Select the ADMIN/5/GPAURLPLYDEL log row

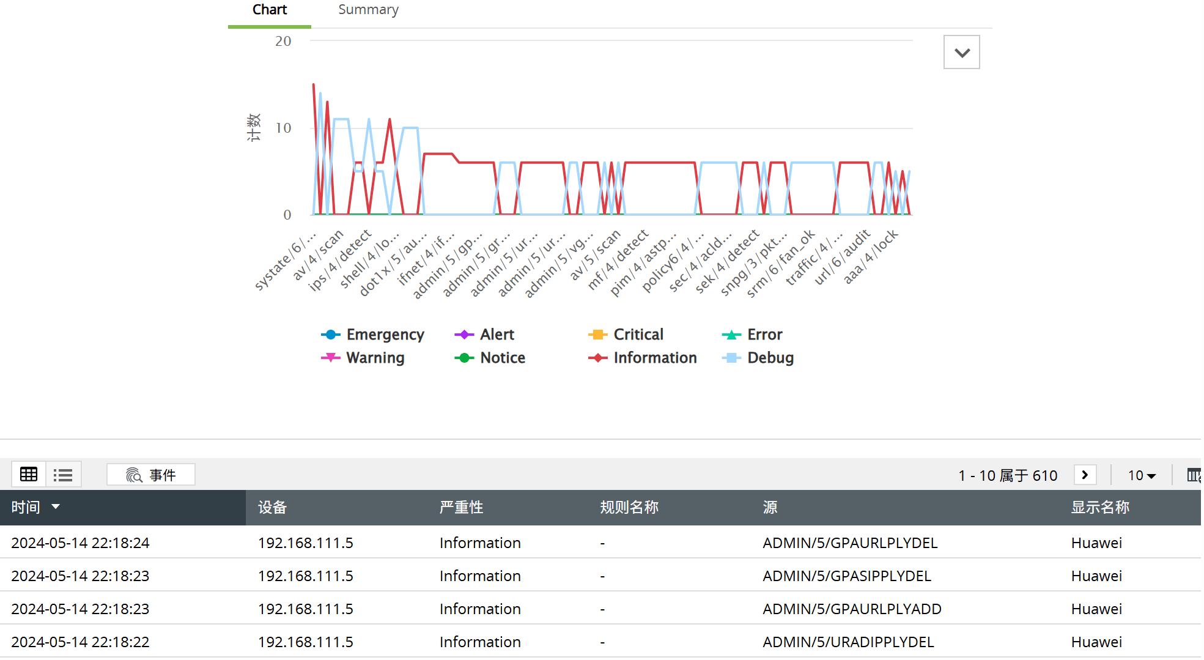(849, 543)
